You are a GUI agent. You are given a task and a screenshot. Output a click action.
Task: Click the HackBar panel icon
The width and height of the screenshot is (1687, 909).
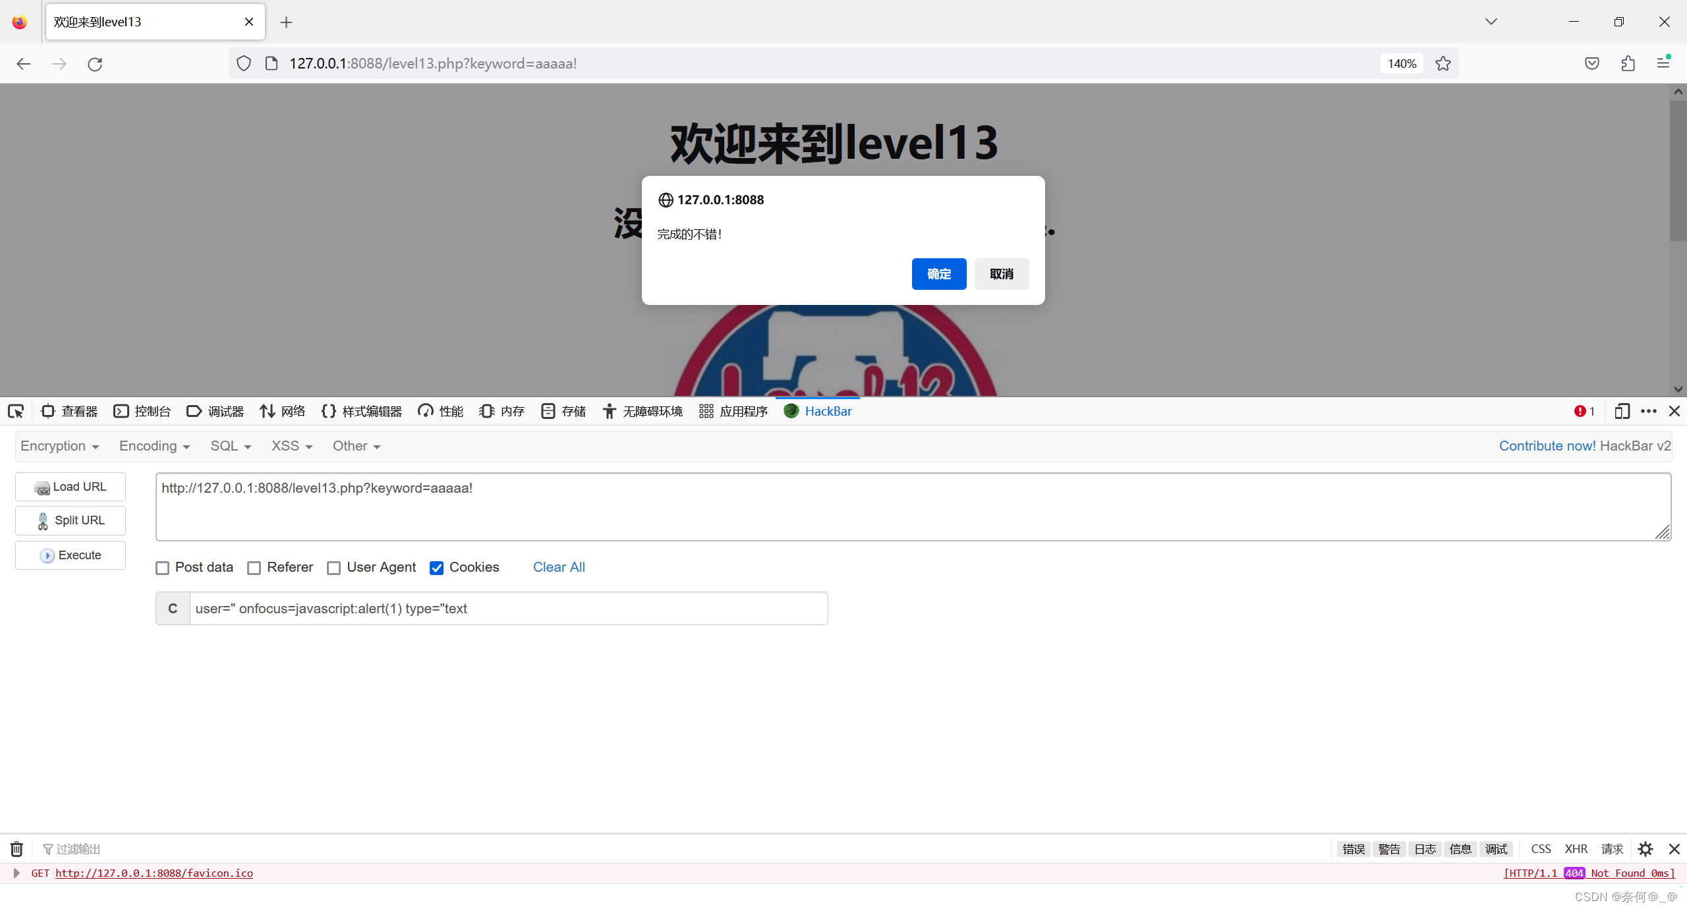(790, 411)
